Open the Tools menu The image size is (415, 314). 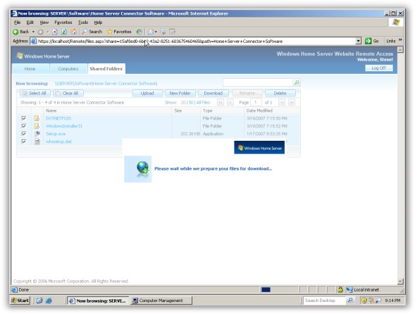click(83, 23)
